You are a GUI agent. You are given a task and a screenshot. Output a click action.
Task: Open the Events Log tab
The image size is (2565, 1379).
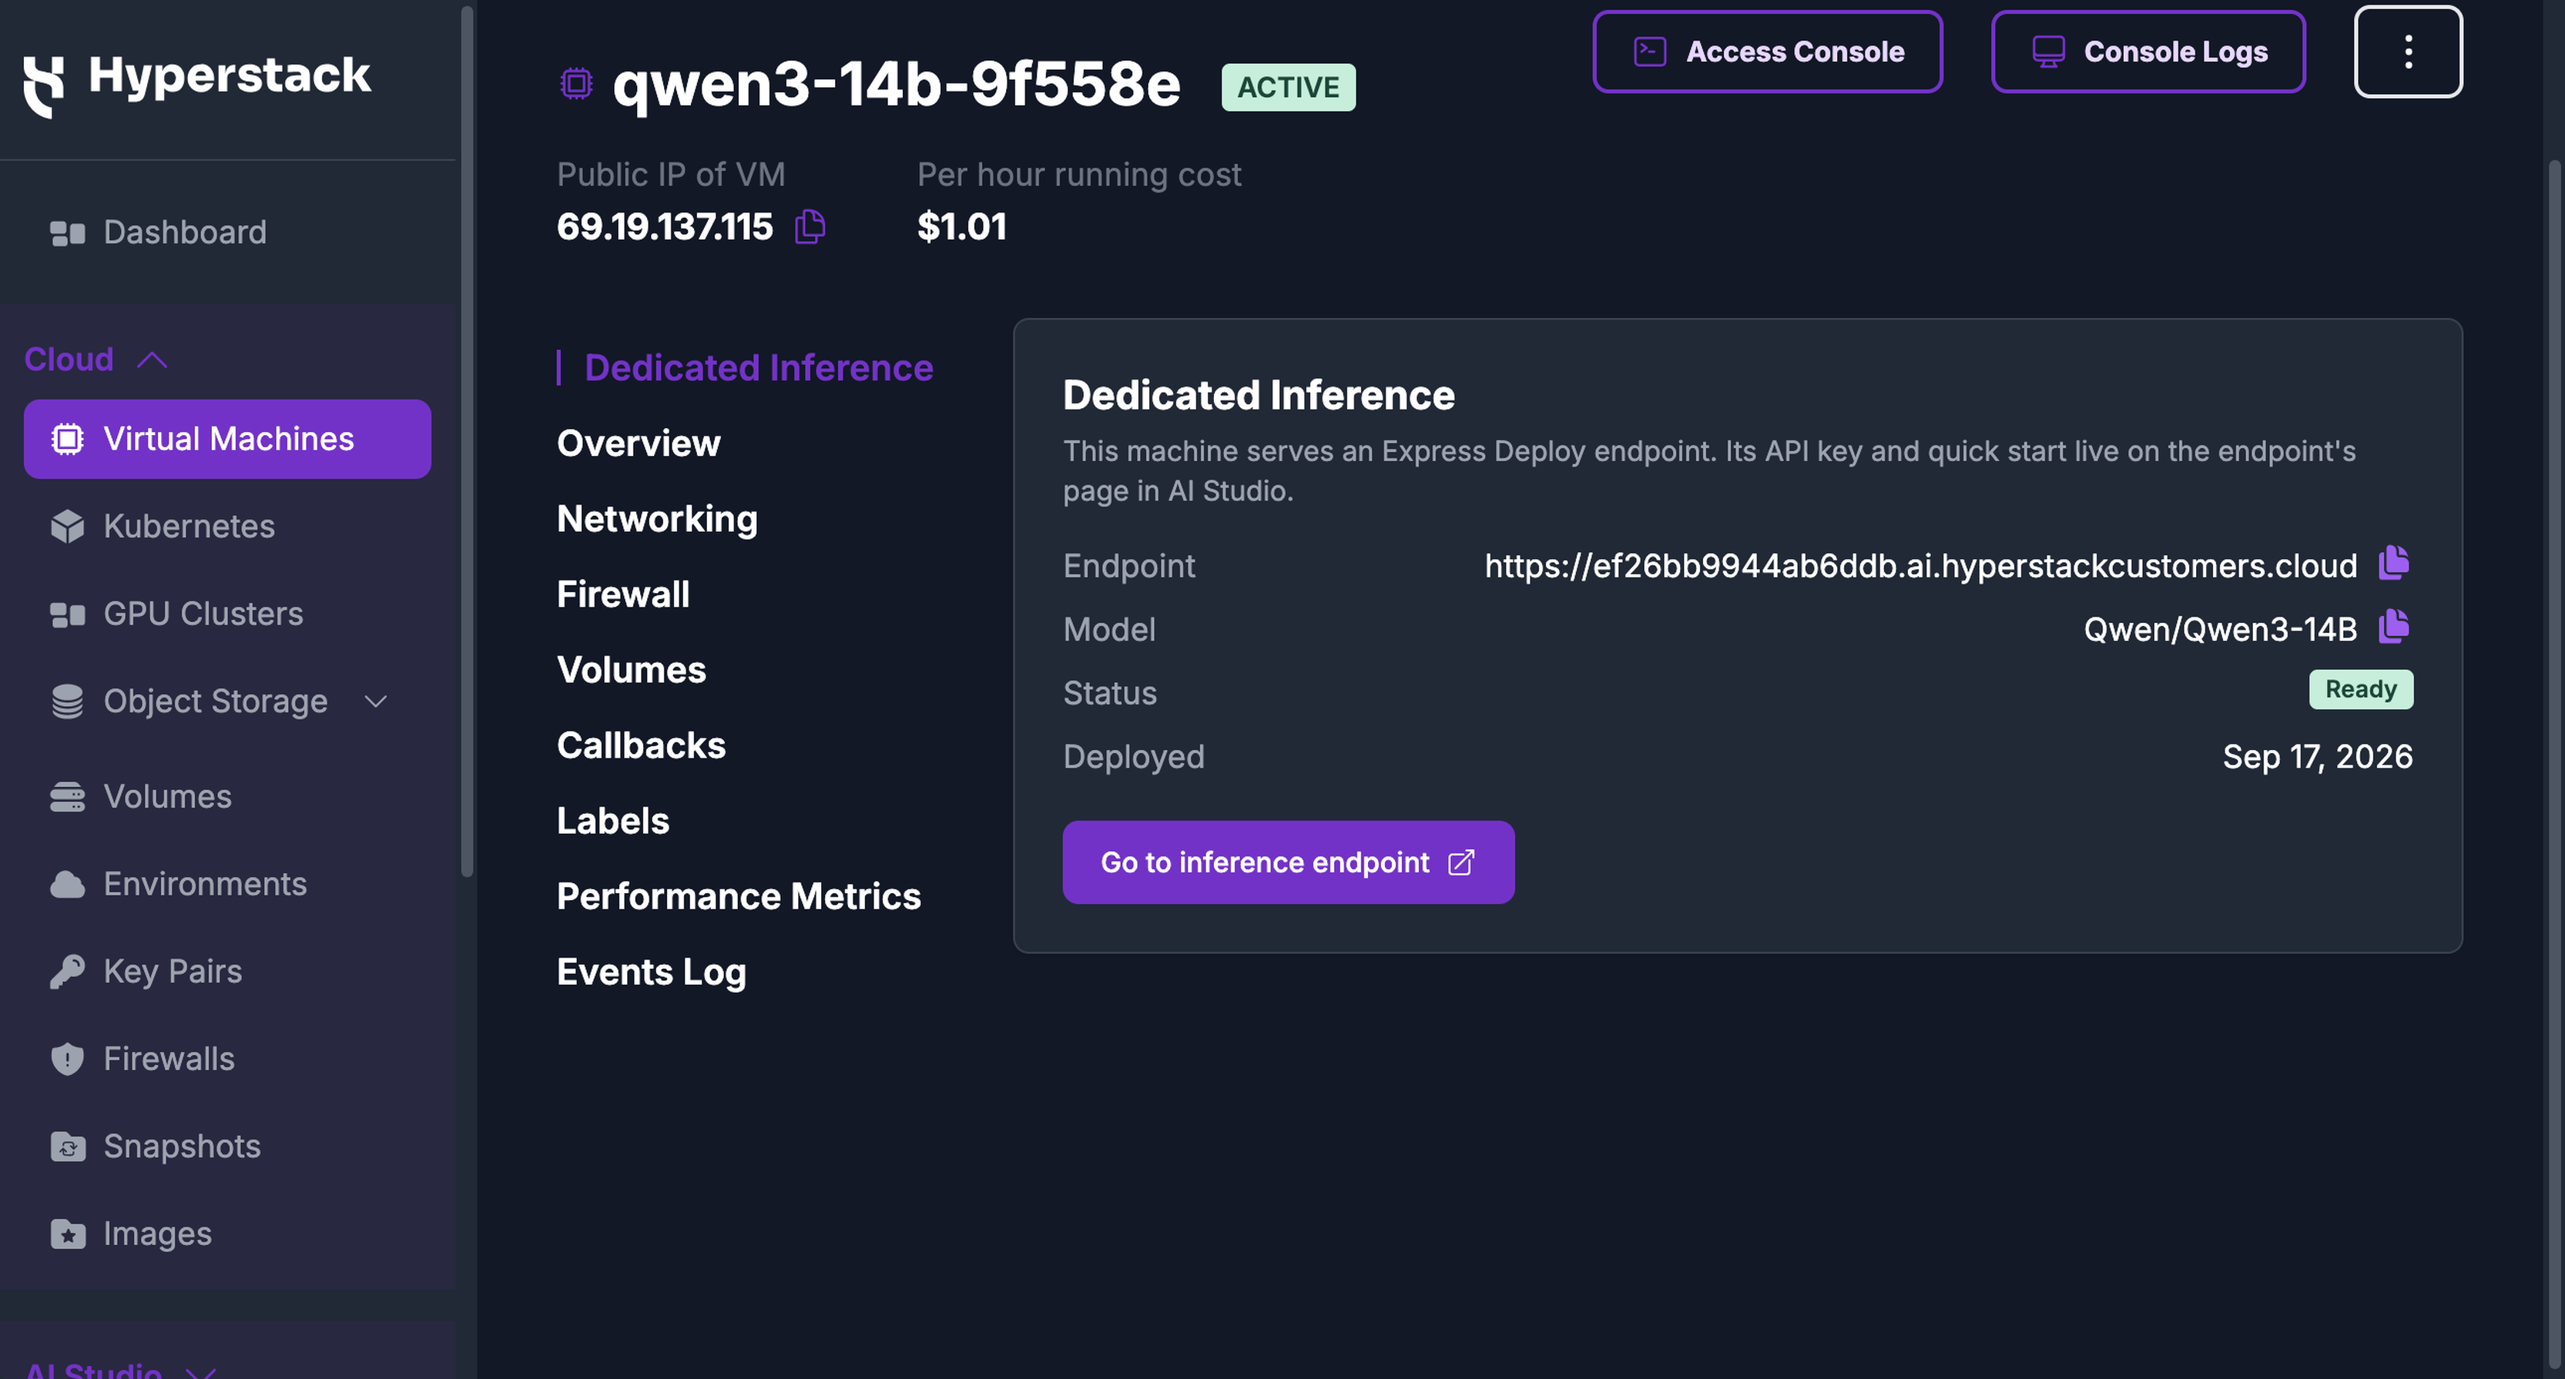click(651, 972)
